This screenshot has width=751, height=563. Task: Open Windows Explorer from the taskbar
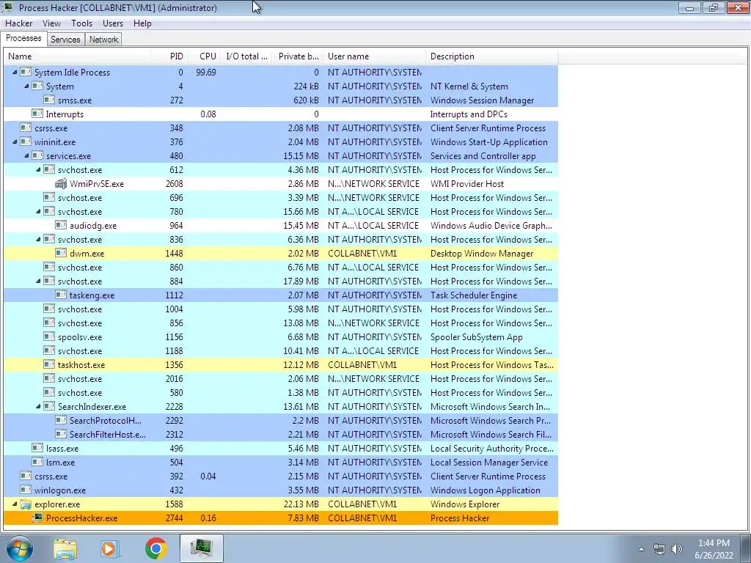(x=65, y=548)
